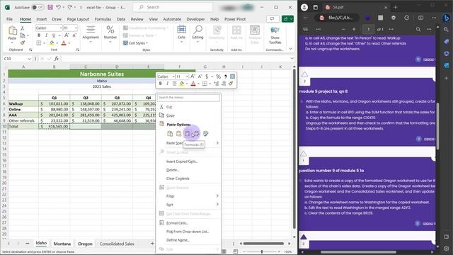Add a new sheet with plus button
Image resolution: width=453 pixels, height=255 pixels.
click(152, 244)
